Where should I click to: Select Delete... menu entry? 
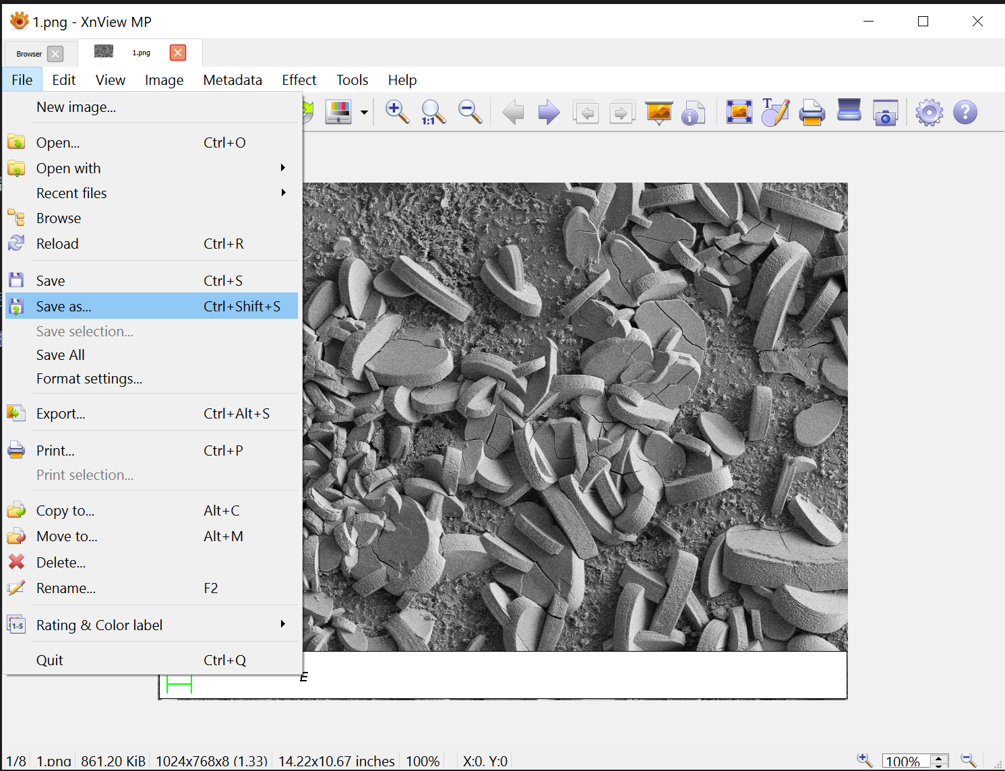152,563
